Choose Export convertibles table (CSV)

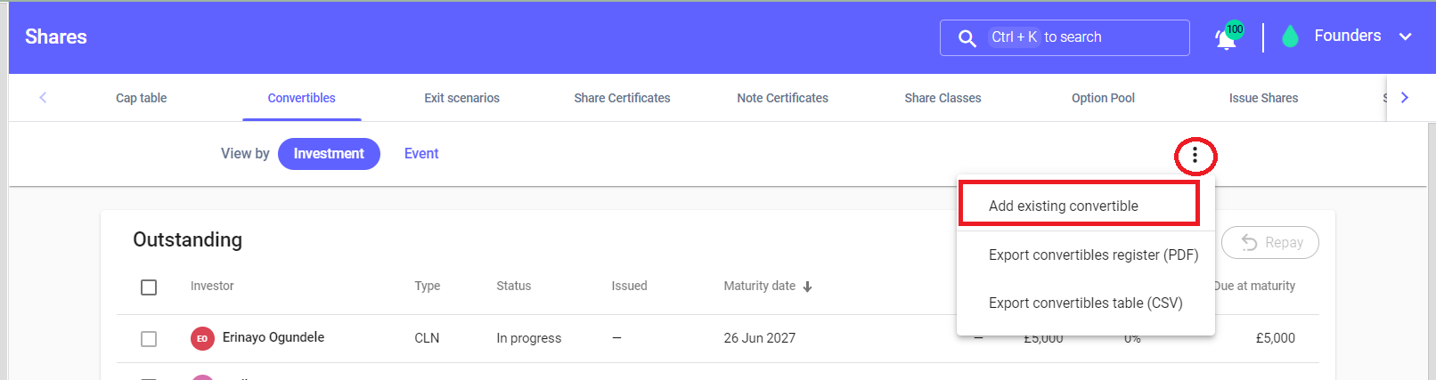[x=1085, y=303]
